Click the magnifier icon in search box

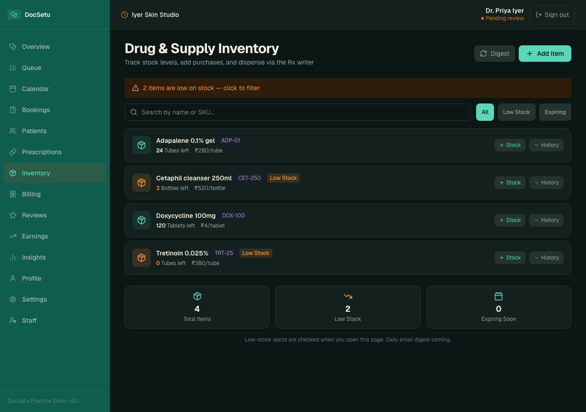pos(134,112)
